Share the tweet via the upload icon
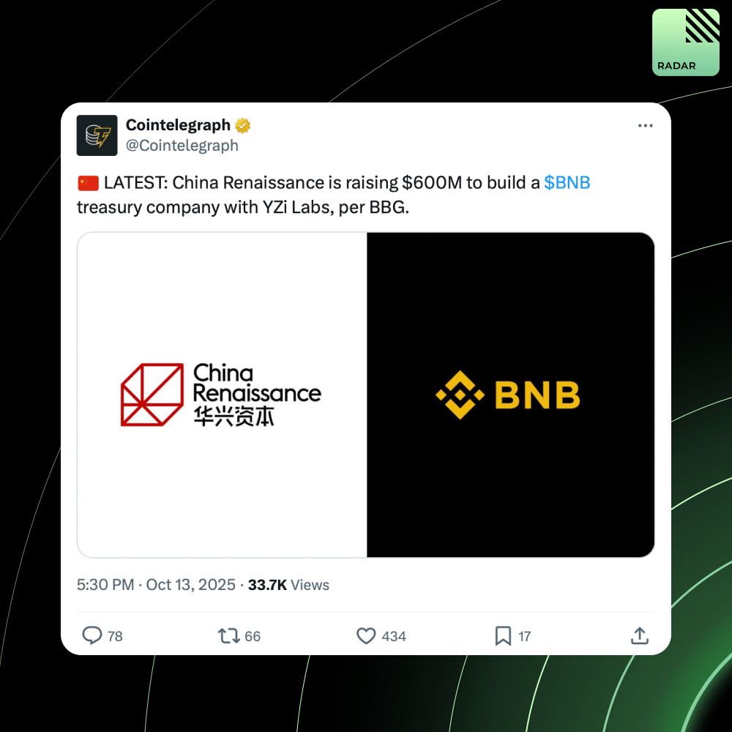Image resolution: width=732 pixels, height=732 pixels. tap(640, 636)
